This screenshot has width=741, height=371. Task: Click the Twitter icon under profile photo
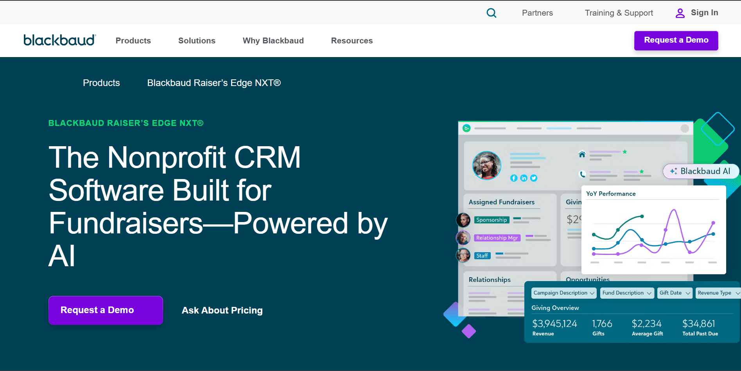coord(534,178)
